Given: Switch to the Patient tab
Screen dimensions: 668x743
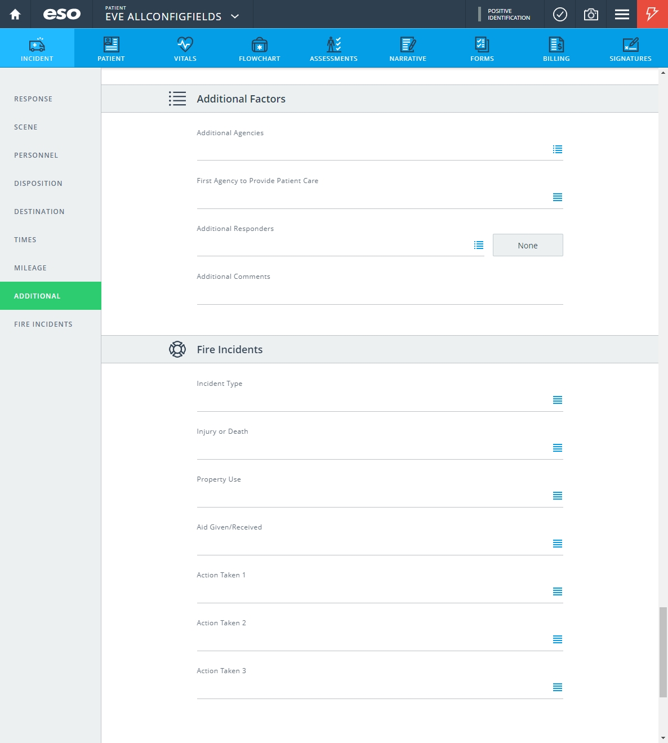Looking at the screenshot, I should 111,48.
